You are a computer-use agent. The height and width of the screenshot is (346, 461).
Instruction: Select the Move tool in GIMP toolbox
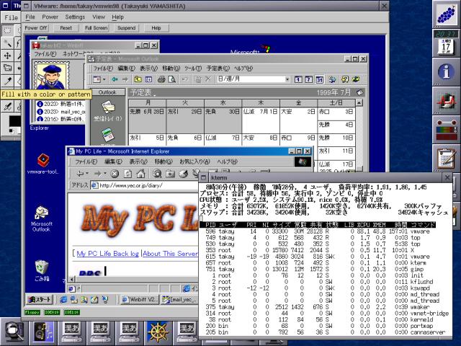pyautogui.click(x=7, y=56)
